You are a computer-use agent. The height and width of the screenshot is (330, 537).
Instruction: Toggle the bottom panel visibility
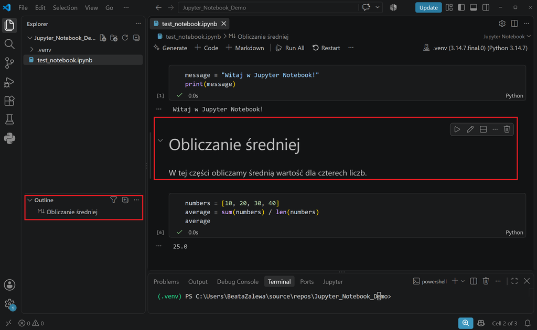474,7
